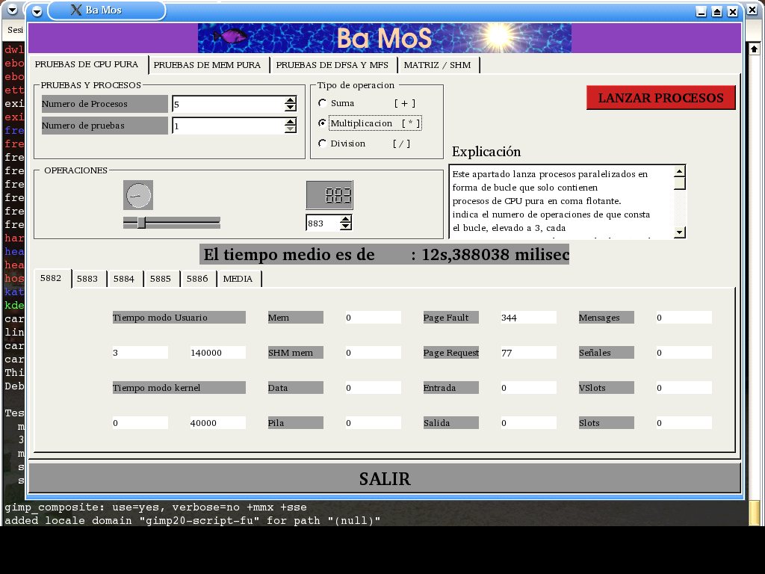Viewport: 765px width, 574px height.
Task: Open process tab 5884
Action: [x=124, y=279]
